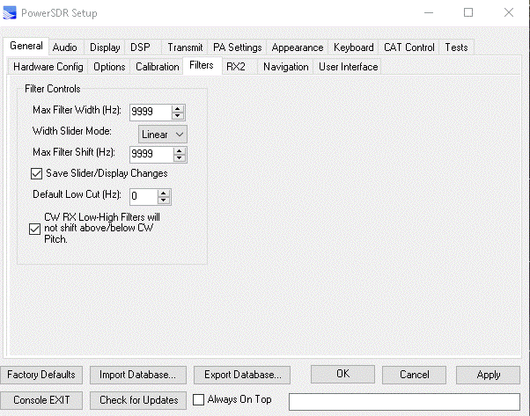Click the Apply button
The width and height of the screenshot is (530, 416).
pos(488,375)
